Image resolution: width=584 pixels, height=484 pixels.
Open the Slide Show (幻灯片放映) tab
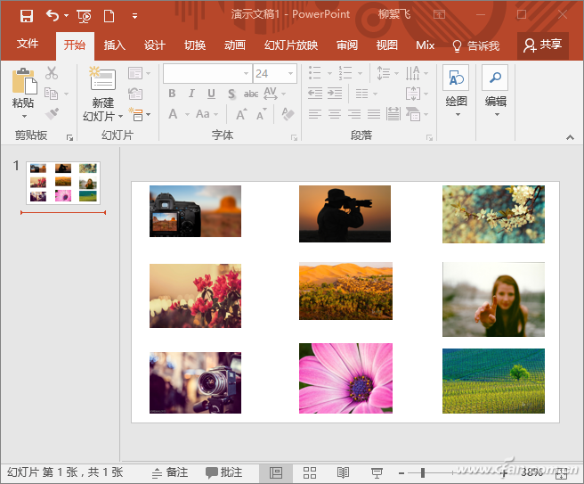(290, 45)
